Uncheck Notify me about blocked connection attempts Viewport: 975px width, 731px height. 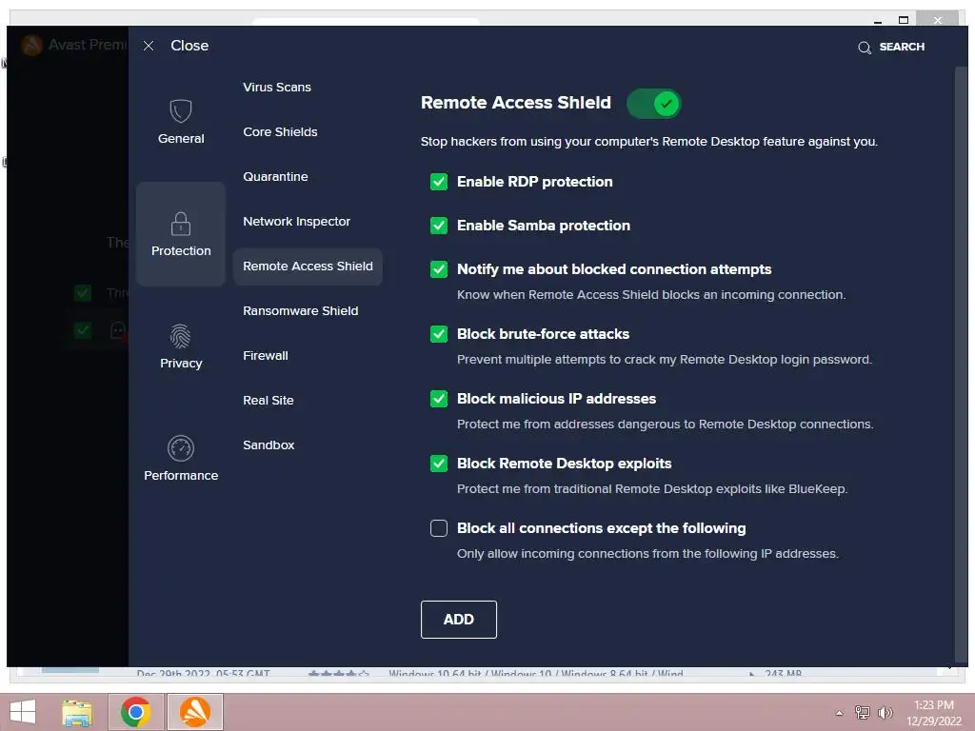438,269
